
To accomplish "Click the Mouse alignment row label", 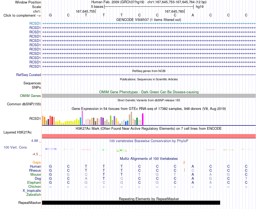I will 36,175.
